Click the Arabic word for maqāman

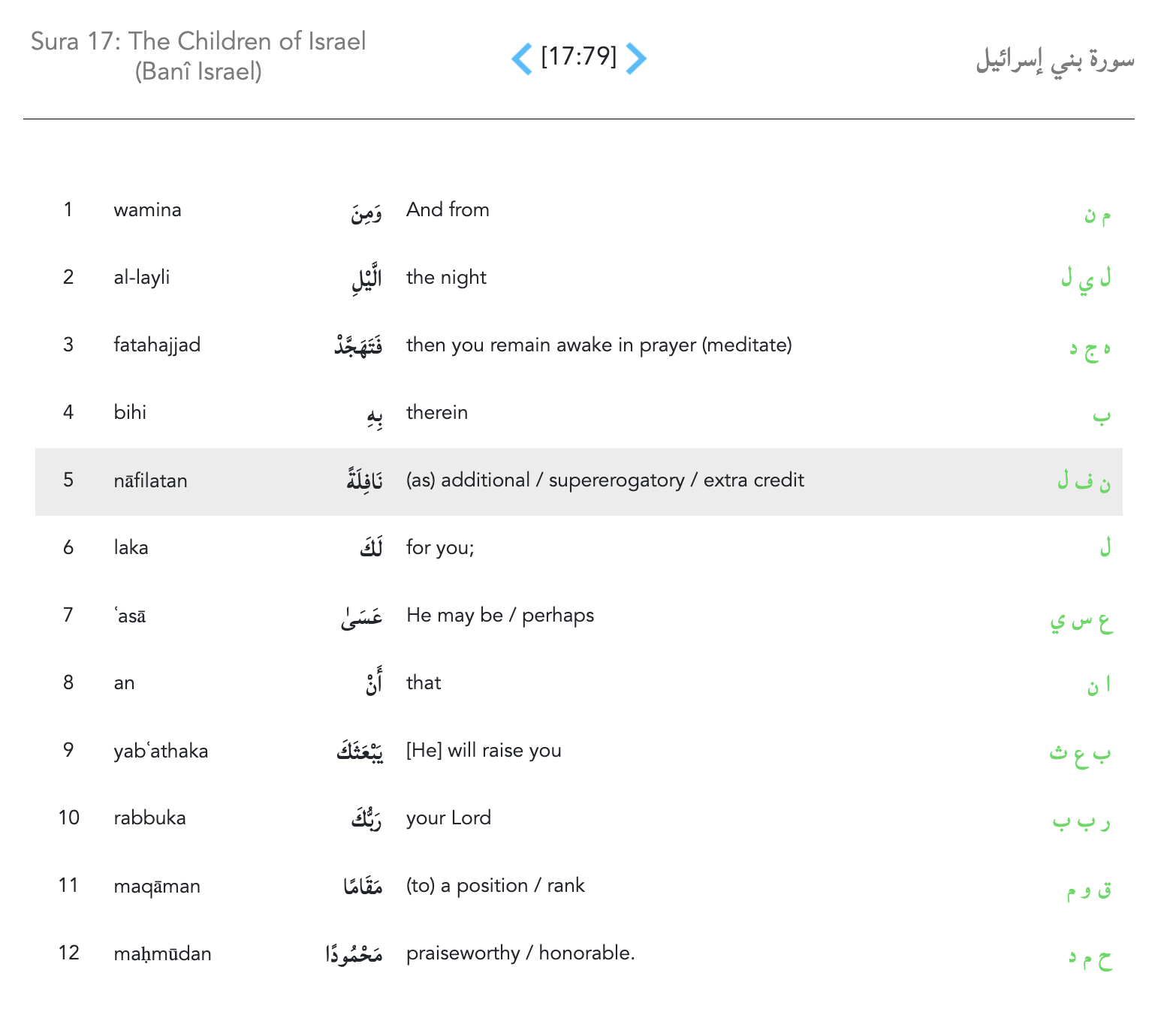coord(363,887)
